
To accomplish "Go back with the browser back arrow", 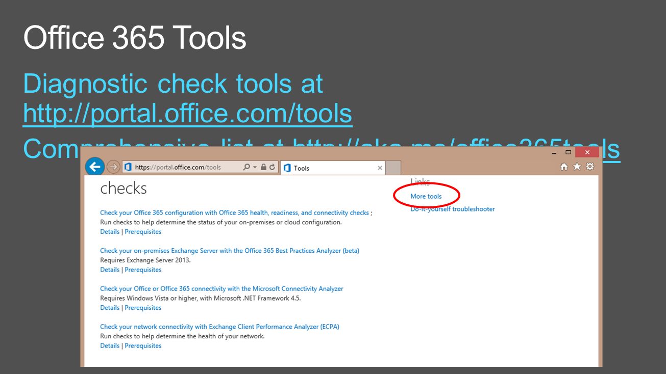I will click(95, 167).
